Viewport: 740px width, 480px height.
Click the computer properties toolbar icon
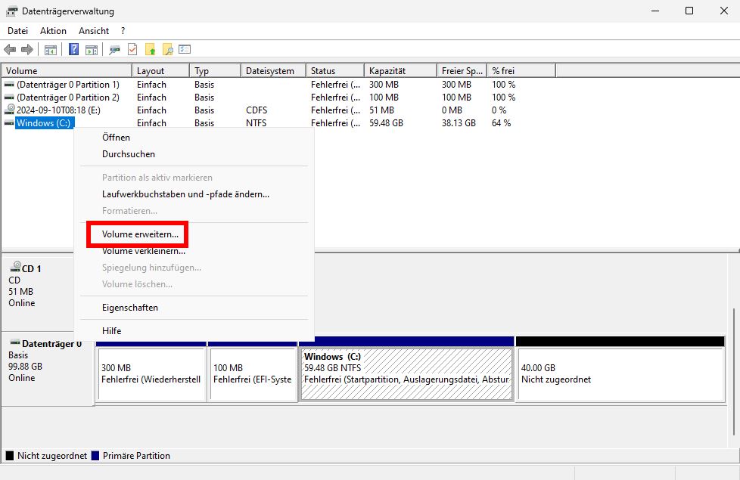(114, 49)
